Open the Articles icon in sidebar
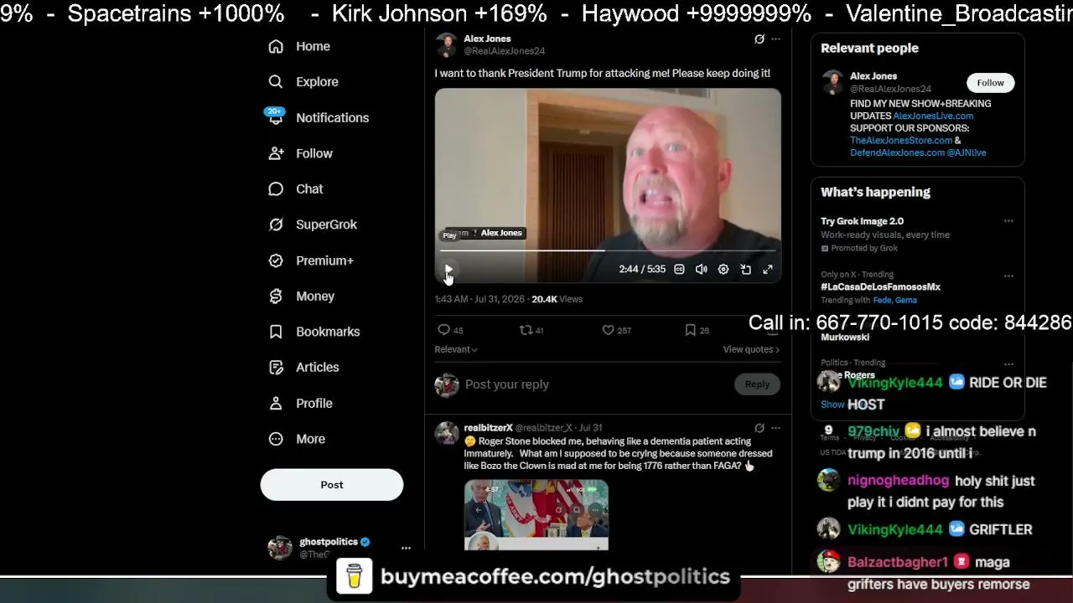This screenshot has height=603, width=1073. [276, 368]
